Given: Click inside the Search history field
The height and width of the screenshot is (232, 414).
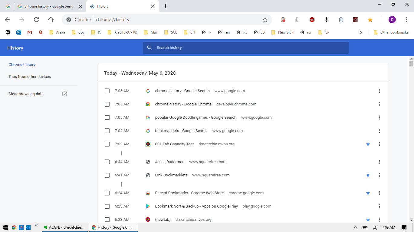Looking at the screenshot, I should pos(212,47).
